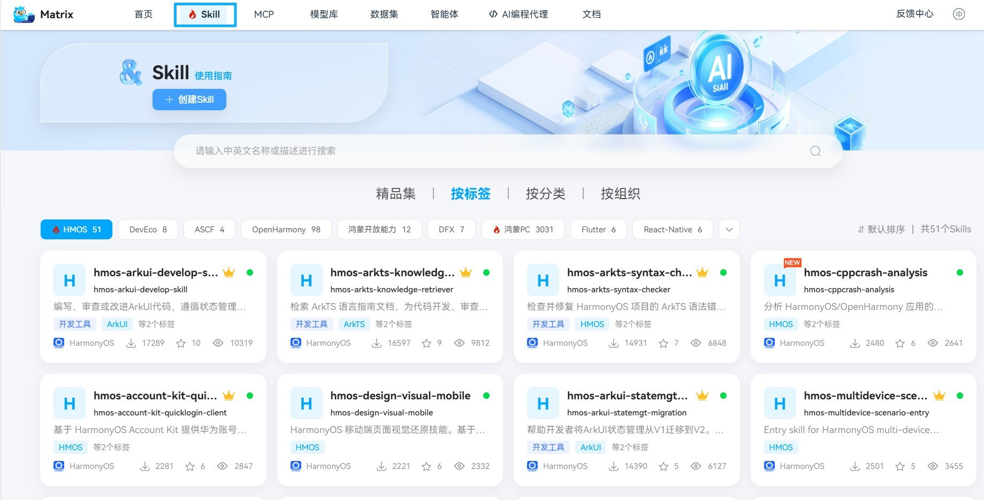Filter by 鸿蒙开放能力 12 tag

click(x=379, y=229)
